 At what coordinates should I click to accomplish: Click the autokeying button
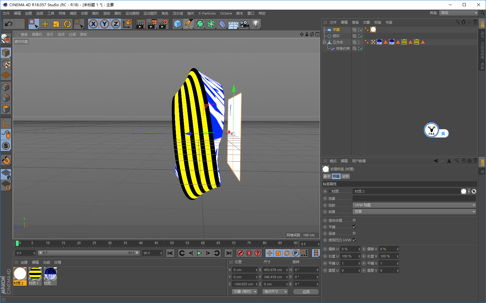(249, 253)
